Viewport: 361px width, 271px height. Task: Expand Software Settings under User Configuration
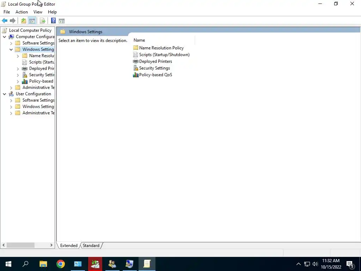(x=11, y=100)
